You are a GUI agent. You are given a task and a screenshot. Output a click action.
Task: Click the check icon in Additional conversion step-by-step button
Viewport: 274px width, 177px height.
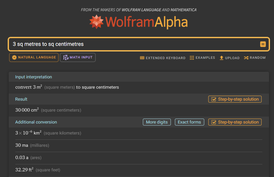pos(214,122)
